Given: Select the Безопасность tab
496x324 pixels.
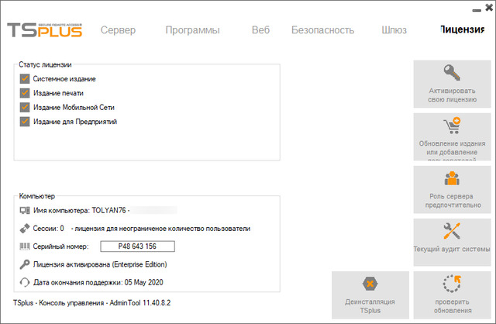Looking at the screenshot, I should tap(322, 30).
